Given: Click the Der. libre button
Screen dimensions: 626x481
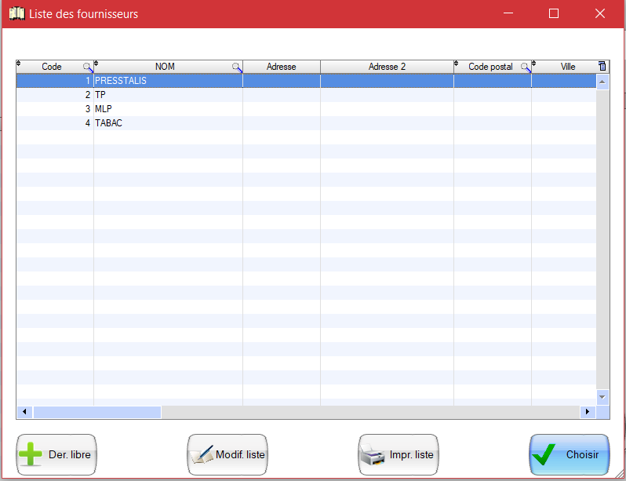Looking at the screenshot, I should [56, 454].
